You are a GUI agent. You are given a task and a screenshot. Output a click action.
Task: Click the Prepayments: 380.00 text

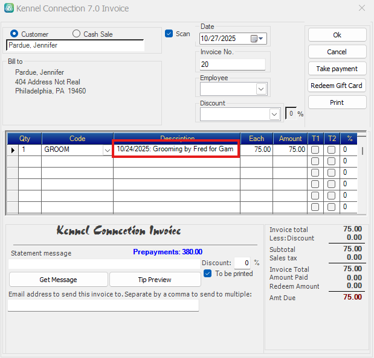168,252
